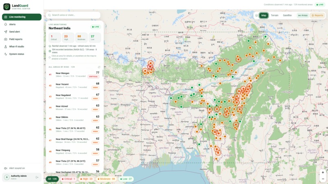Go to Send alert
328x184 pixels.
pyautogui.click(x=22, y=32)
